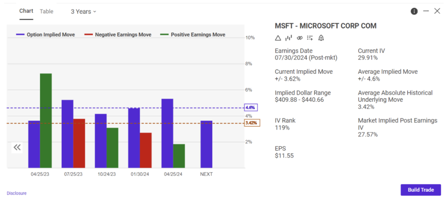Click the Market Implied Post Earnings IV label
The height and width of the screenshot is (199, 447).
pyautogui.click(x=398, y=124)
